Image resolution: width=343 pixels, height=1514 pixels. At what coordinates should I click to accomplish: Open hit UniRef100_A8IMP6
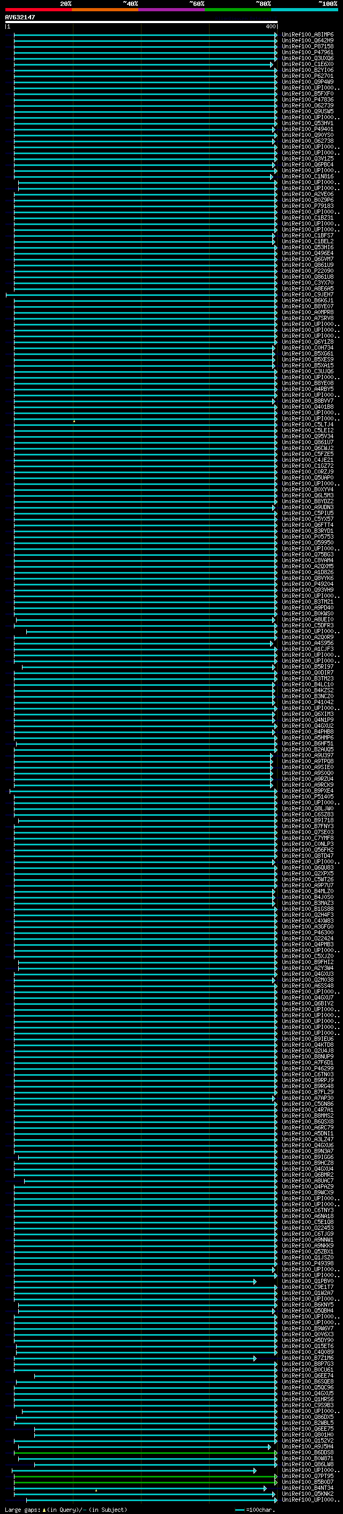(307, 35)
